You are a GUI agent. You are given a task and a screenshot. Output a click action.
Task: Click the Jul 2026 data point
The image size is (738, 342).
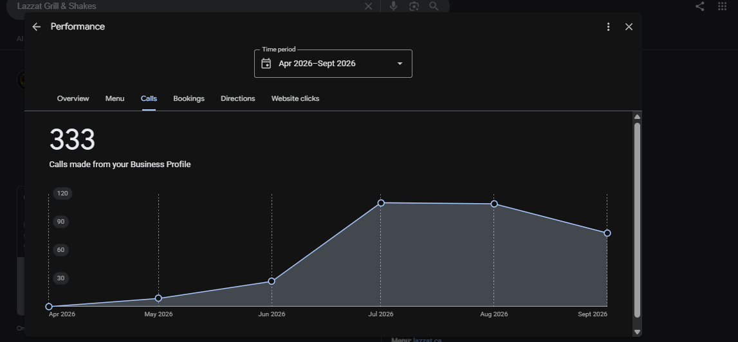pyautogui.click(x=381, y=203)
